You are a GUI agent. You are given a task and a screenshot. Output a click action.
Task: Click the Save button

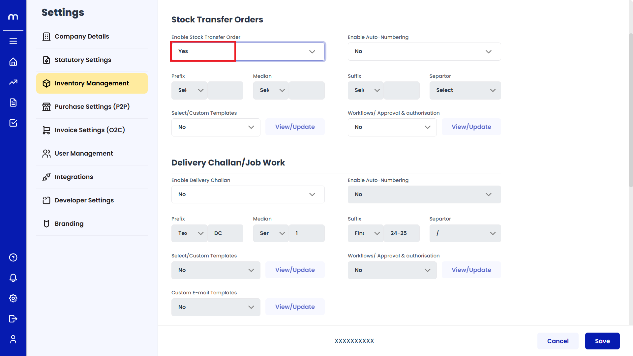click(602, 341)
